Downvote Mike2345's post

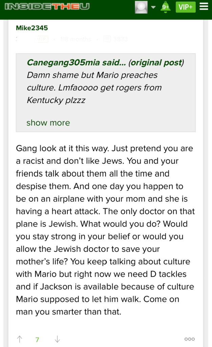tap(57, 339)
